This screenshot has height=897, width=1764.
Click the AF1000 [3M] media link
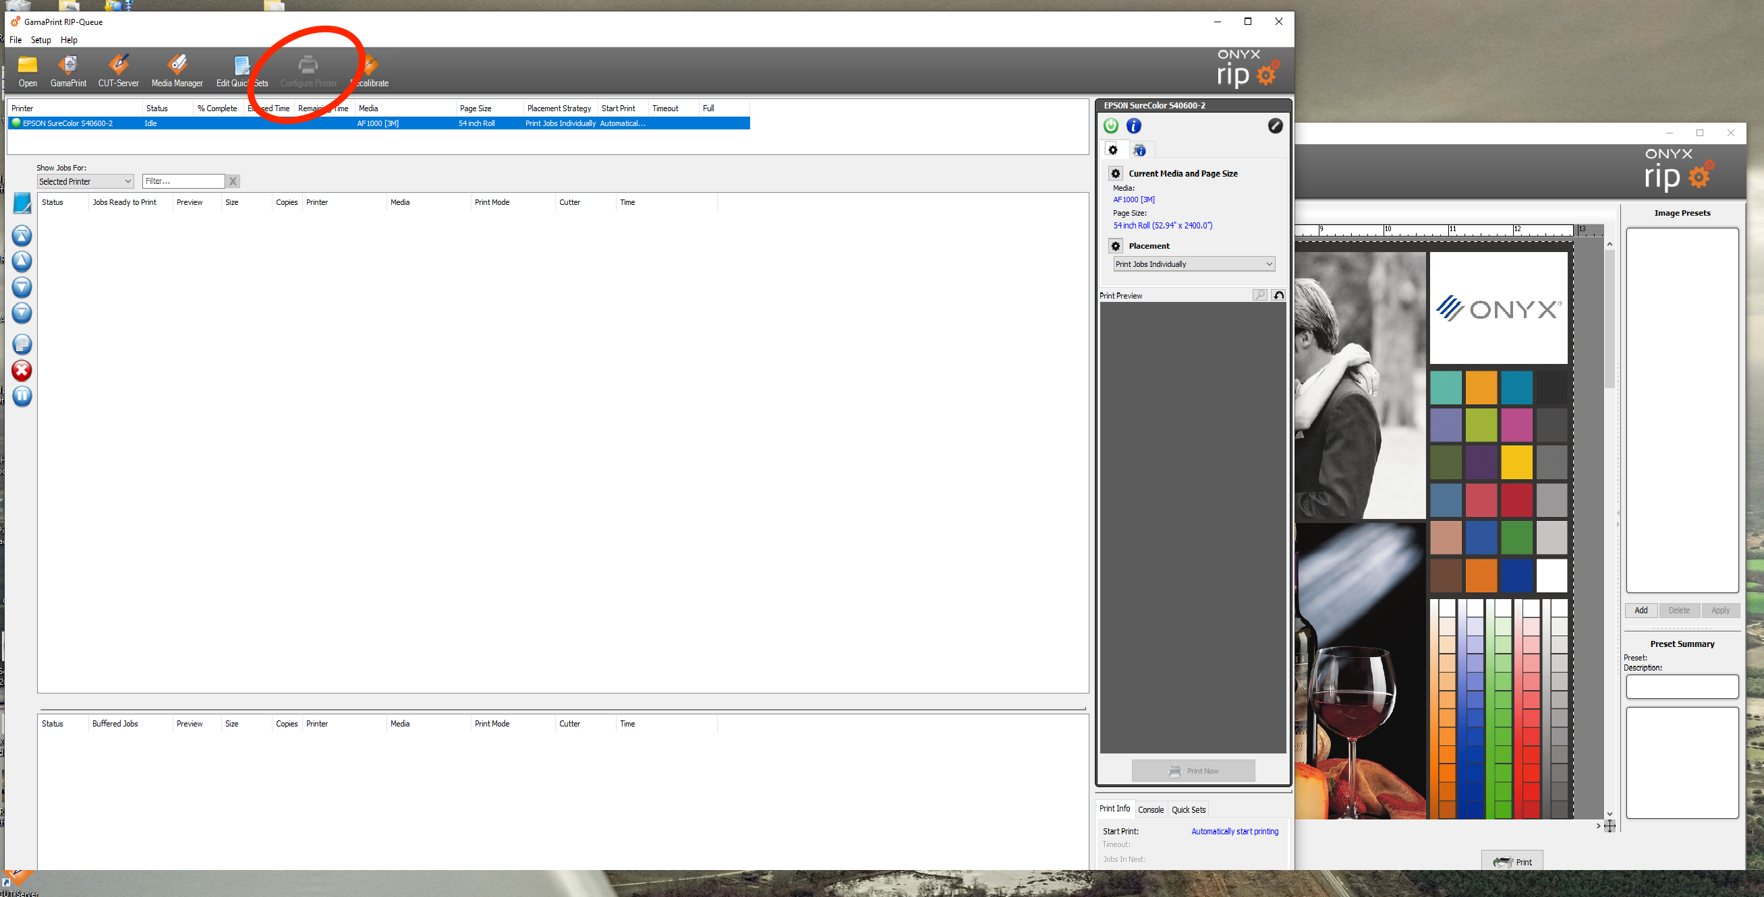point(1134,199)
